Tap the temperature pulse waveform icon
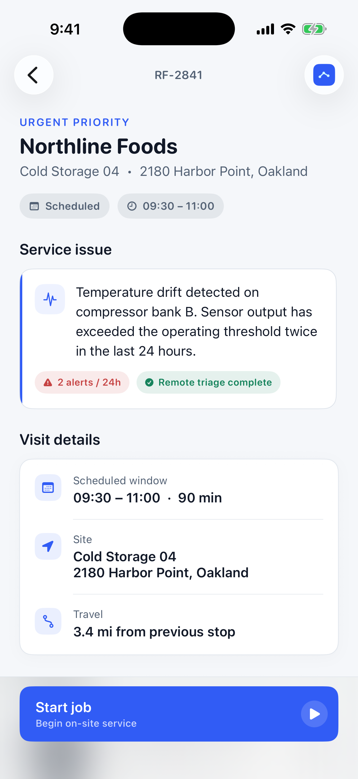The height and width of the screenshot is (779, 358). 50,299
